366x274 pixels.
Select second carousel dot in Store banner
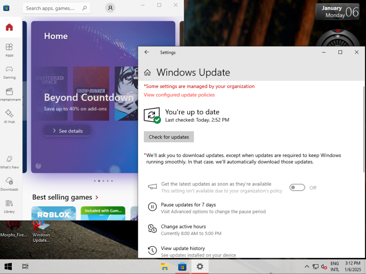pos(99,181)
